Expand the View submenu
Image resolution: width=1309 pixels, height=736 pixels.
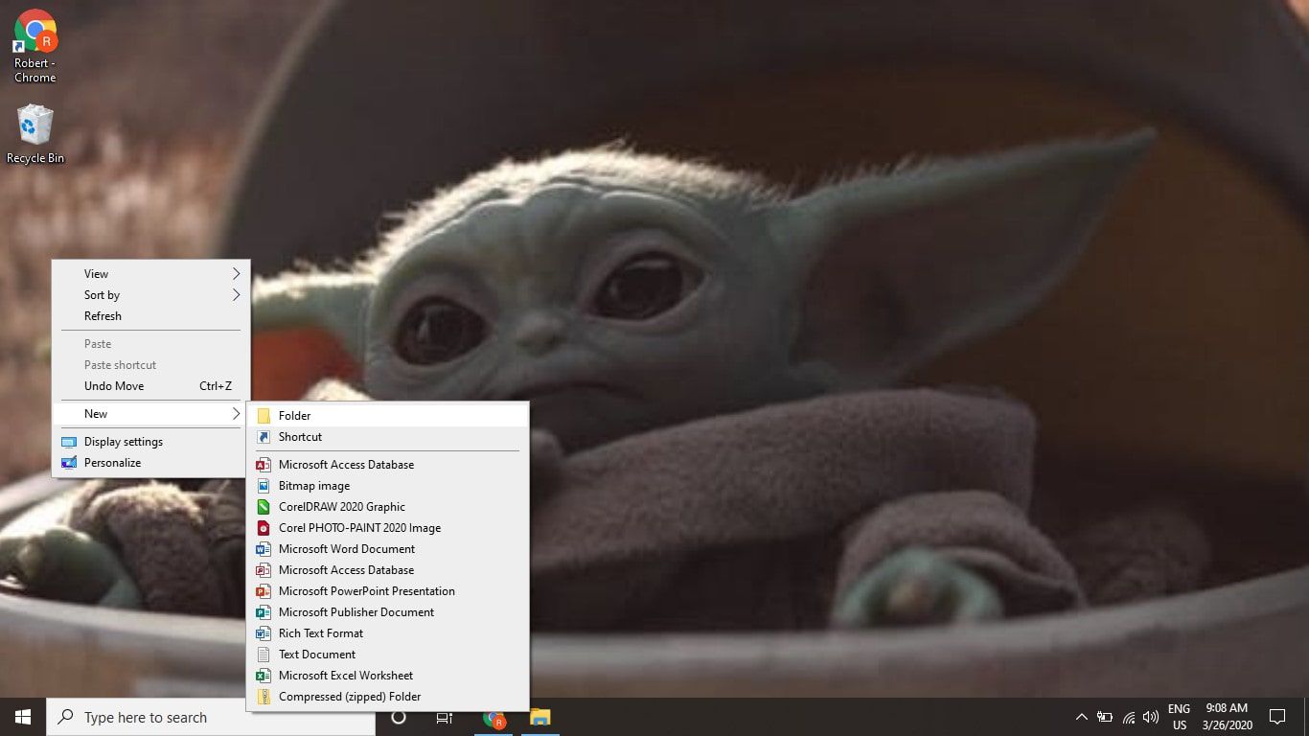pyautogui.click(x=150, y=274)
